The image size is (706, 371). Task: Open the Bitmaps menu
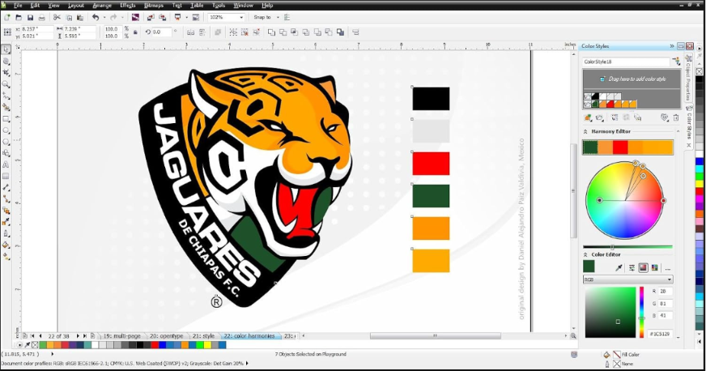(x=154, y=6)
